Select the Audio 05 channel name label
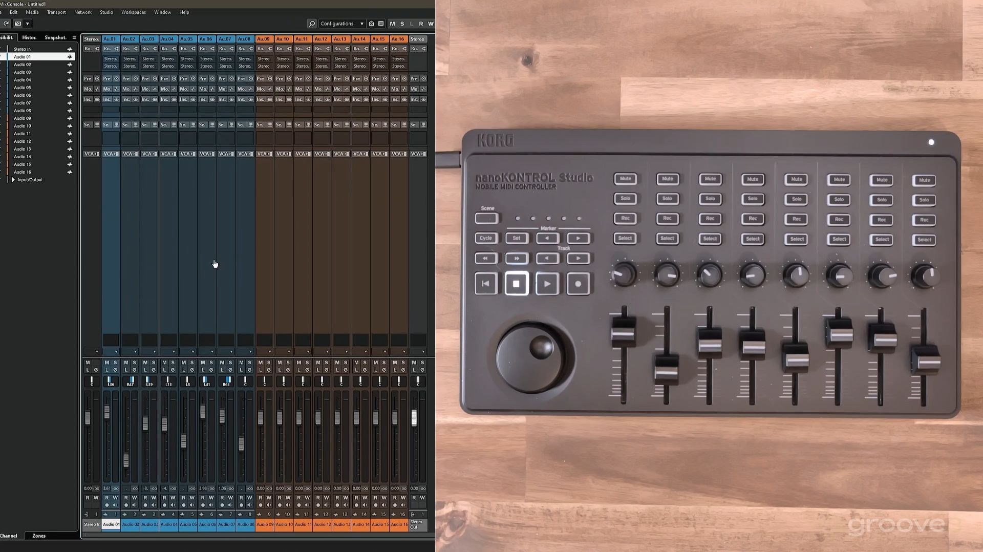 [188, 524]
